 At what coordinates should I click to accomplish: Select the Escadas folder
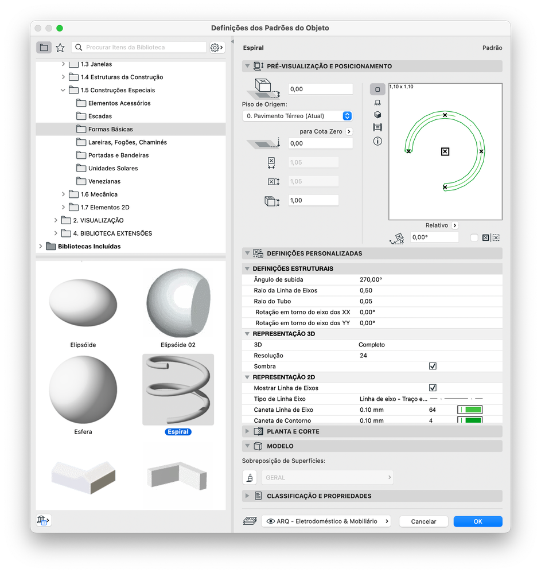tap(100, 116)
